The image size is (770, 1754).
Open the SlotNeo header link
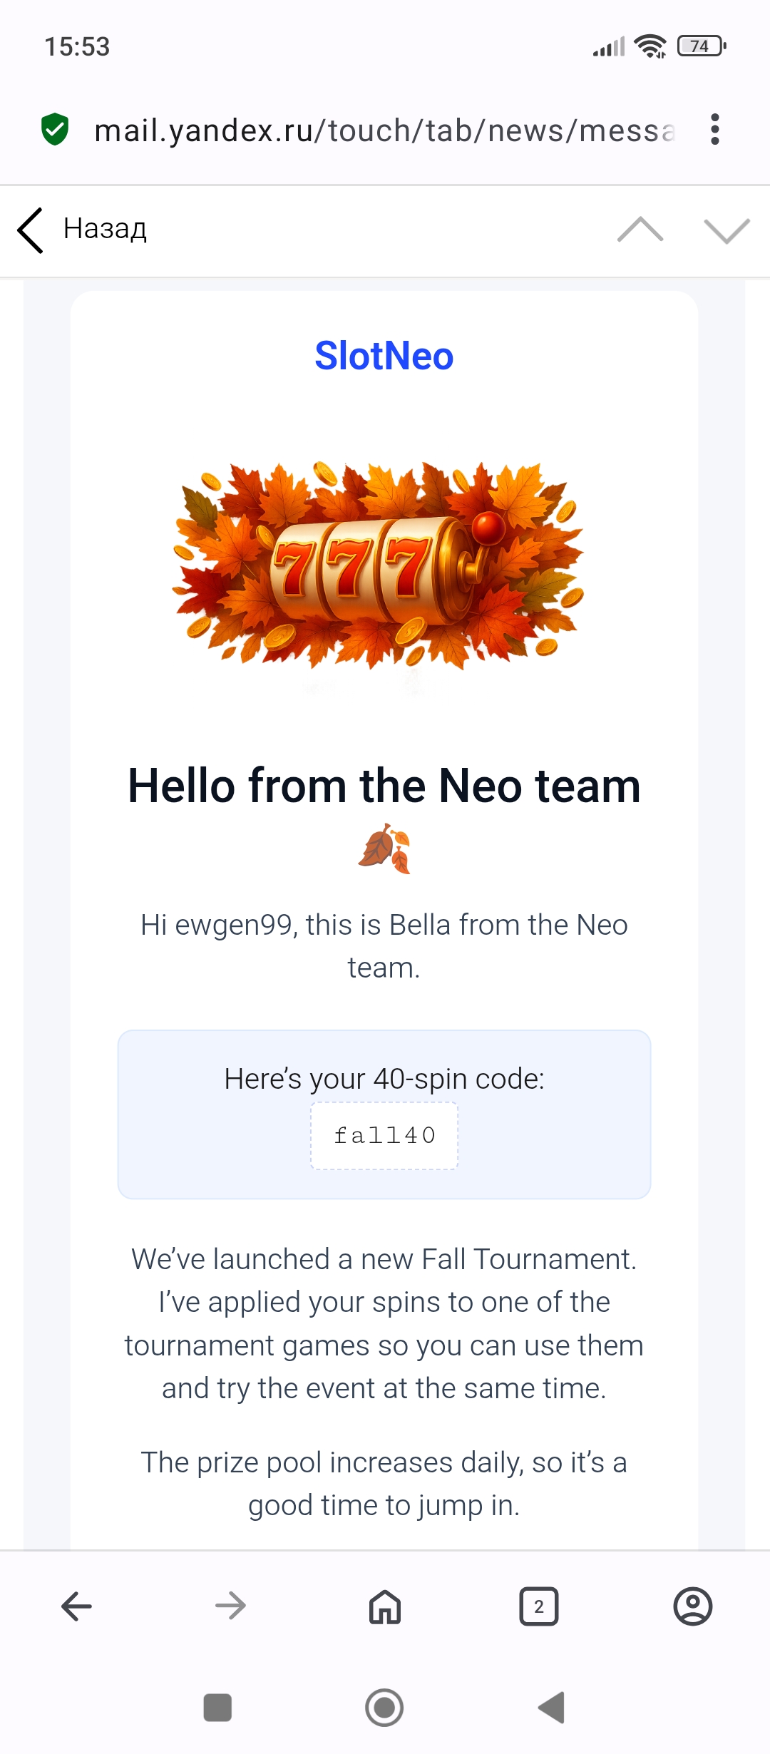click(x=384, y=356)
